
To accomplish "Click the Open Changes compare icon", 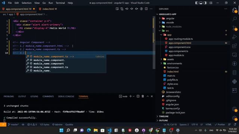I will point(122,9).
